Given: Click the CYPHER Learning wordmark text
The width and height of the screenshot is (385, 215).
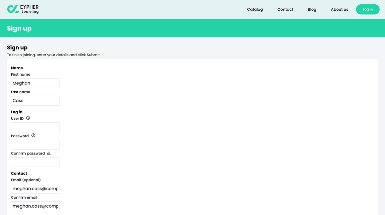Looking at the screenshot, I should (x=29, y=9).
